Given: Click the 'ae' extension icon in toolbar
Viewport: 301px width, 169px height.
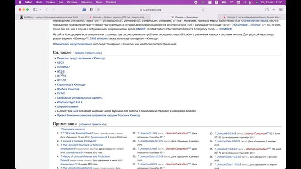Looking at the screenshot, I should [84, 9].
